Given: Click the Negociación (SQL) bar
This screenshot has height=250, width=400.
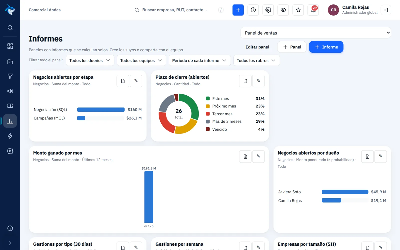Looking at the screenshot, I should tap(101, 109).
